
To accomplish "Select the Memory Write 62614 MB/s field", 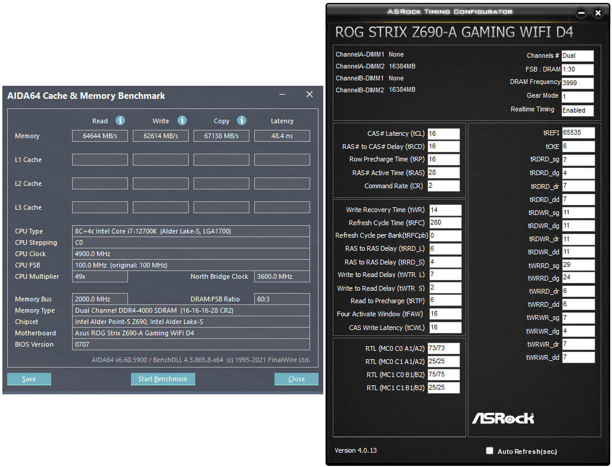I will coord(160,136).
